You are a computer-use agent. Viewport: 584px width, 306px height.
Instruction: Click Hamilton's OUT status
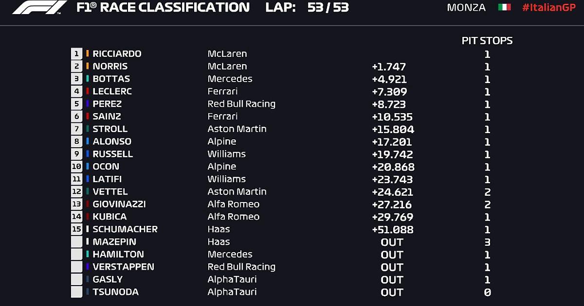392,255
